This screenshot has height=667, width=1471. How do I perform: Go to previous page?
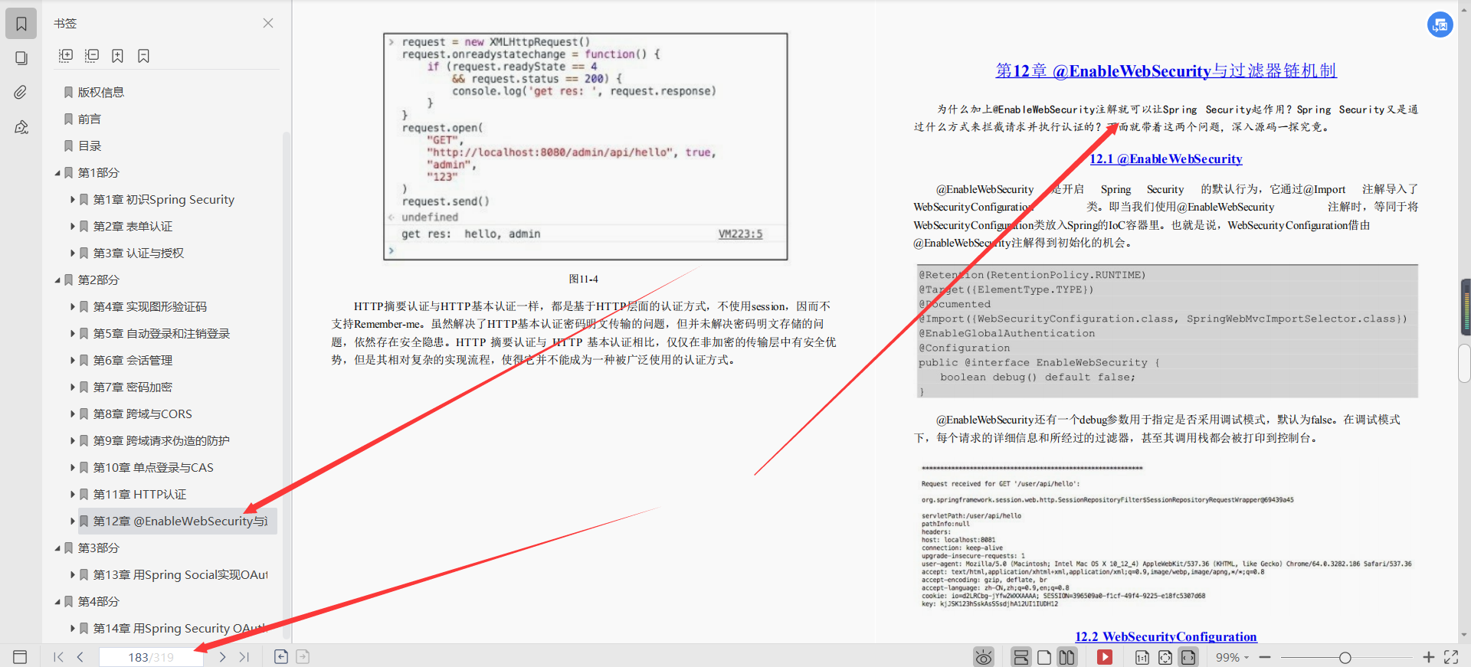[80, 657]
